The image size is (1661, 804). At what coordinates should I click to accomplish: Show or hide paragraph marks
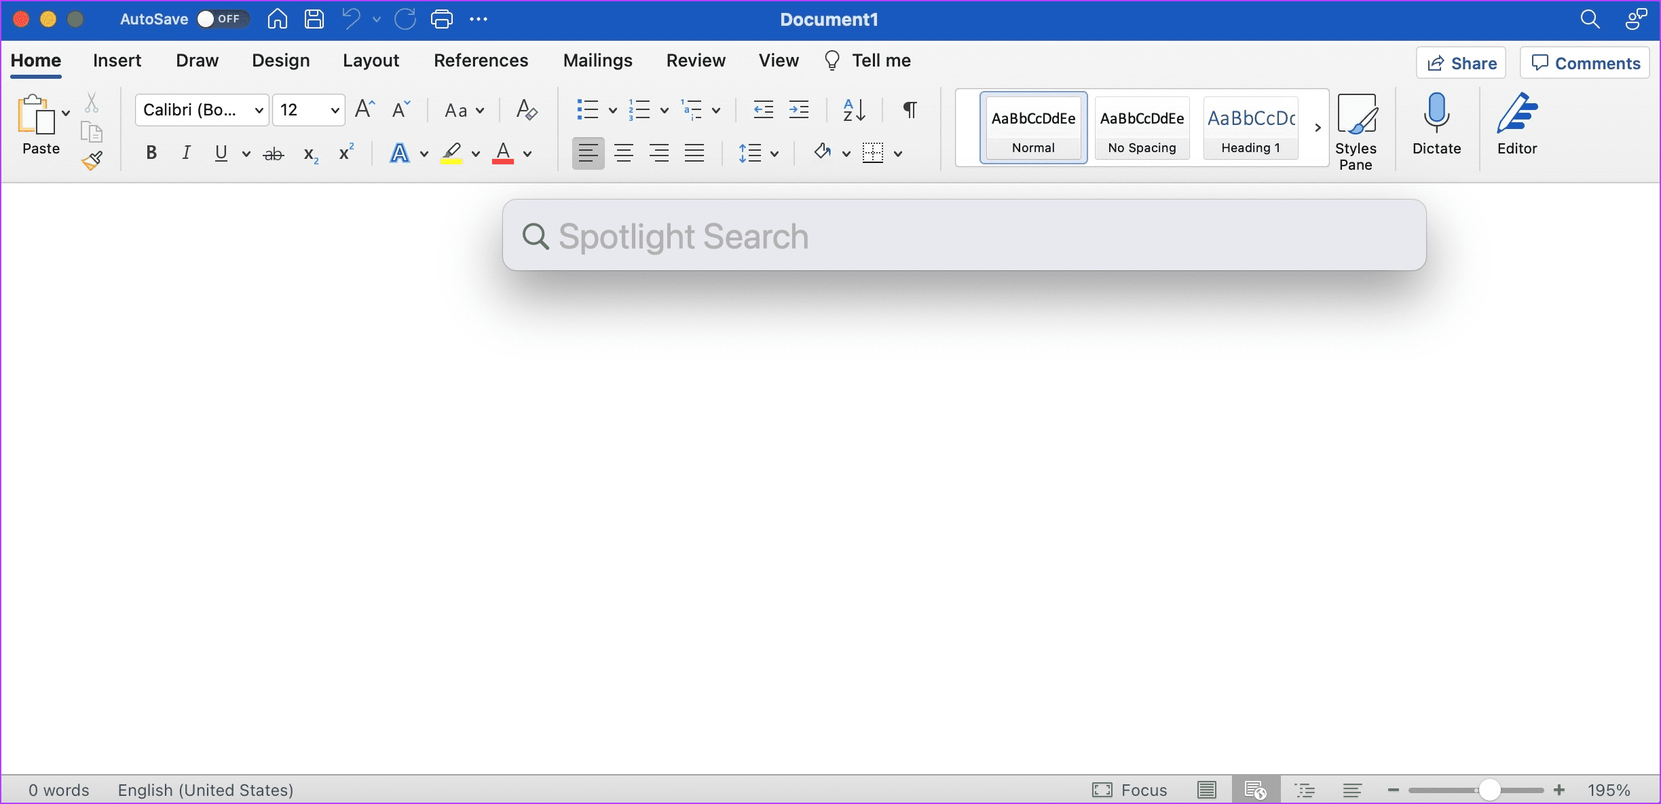[x=910, y=109]
